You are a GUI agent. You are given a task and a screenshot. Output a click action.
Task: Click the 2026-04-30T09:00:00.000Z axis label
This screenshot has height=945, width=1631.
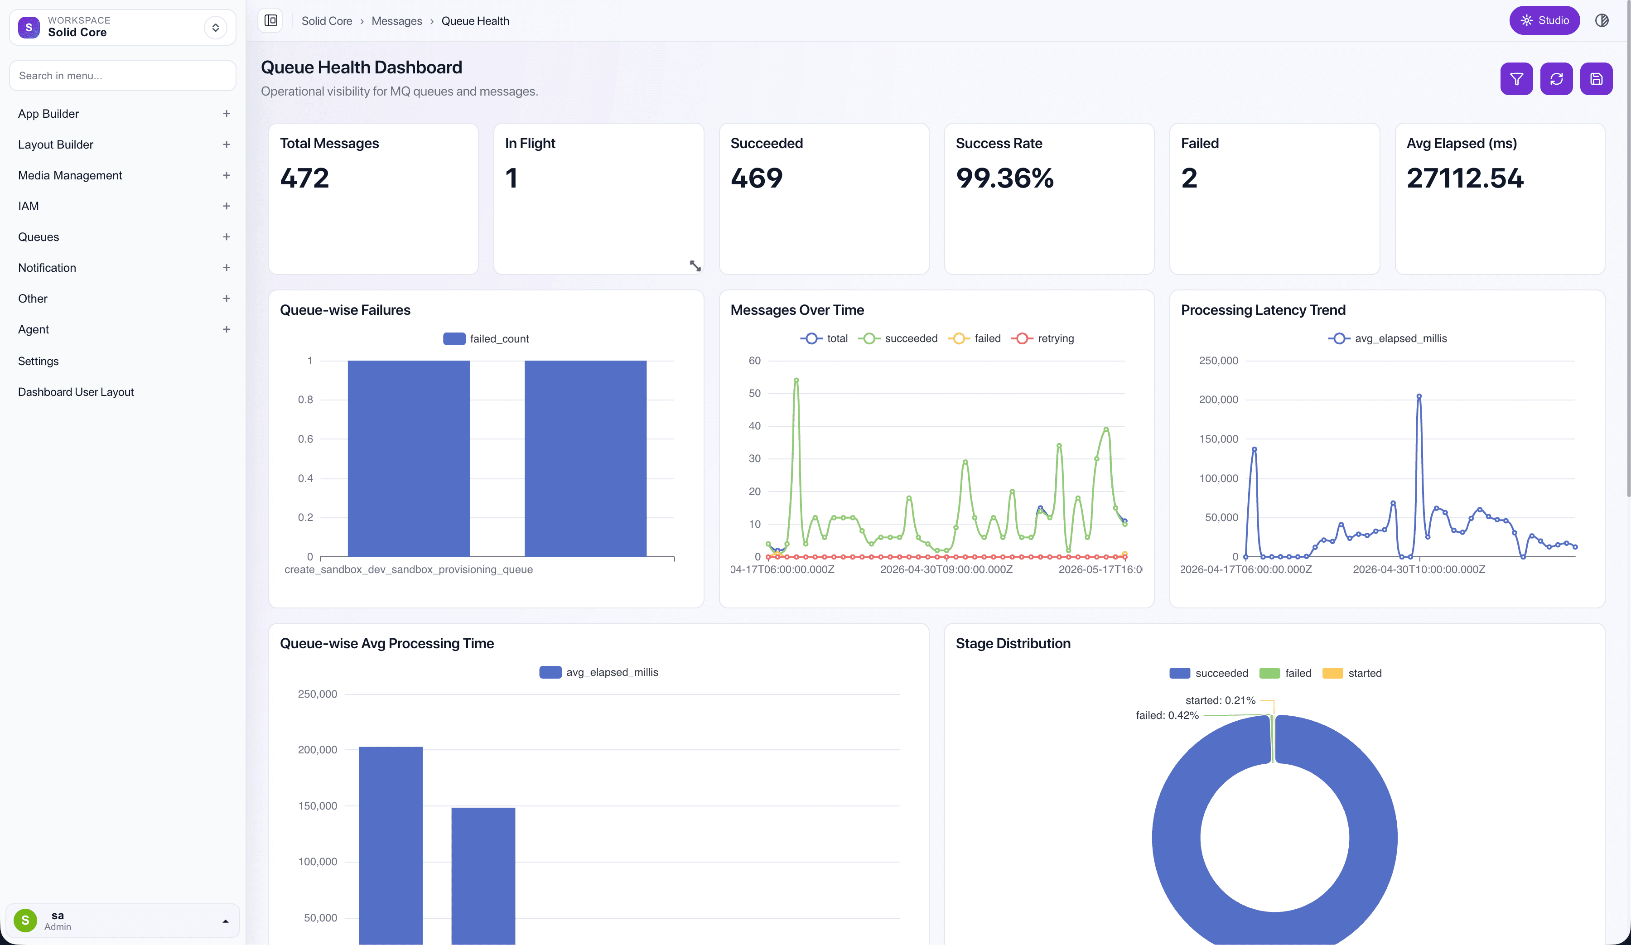click(x=946, y=569)
